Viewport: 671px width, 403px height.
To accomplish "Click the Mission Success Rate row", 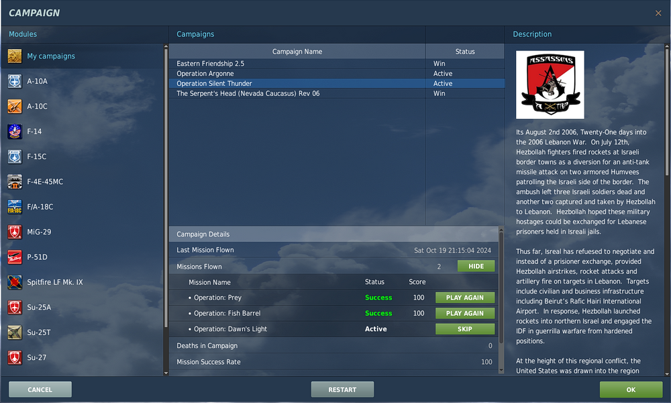I will point(333,362).
